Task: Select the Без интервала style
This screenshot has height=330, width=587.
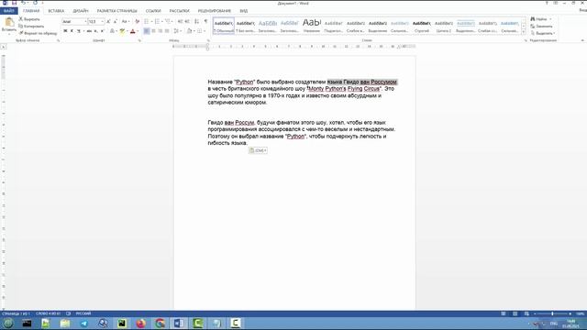Action: pos(246,26)
